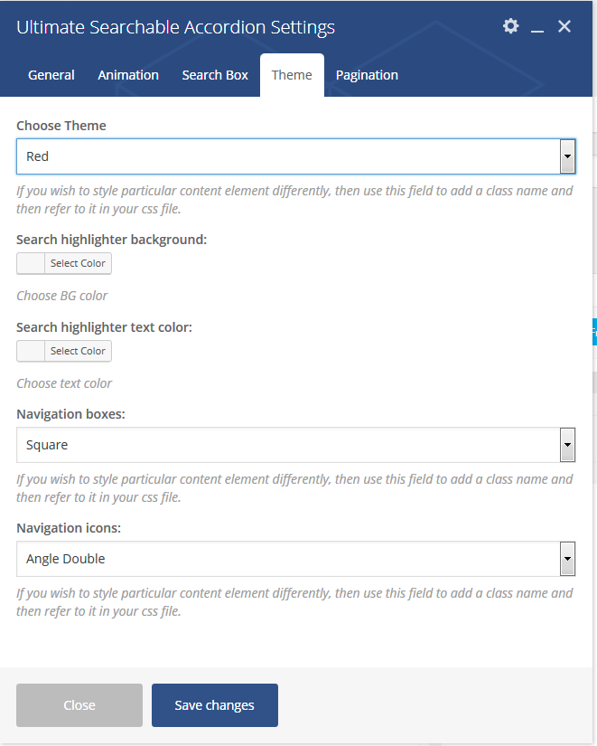This screenshot has height=746, width=597.
Task: Switch to the General tab
Action: coord(51,75)
